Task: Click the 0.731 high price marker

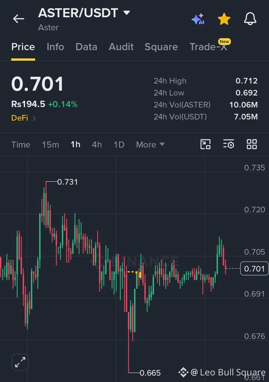Action: tap(67, 182)
